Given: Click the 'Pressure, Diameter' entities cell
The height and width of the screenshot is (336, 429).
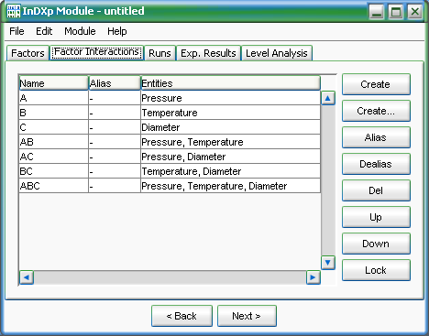Looking at the screenshot, I should (231, 157).
